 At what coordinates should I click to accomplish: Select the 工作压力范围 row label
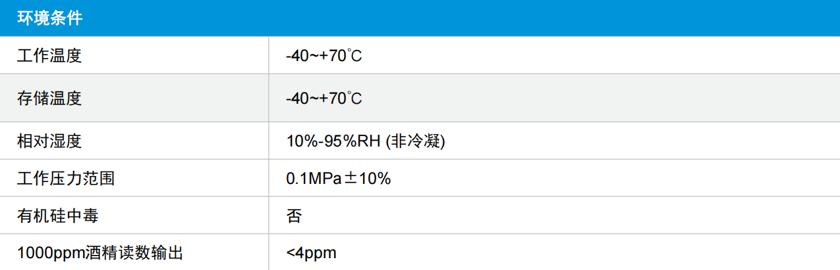66,178
